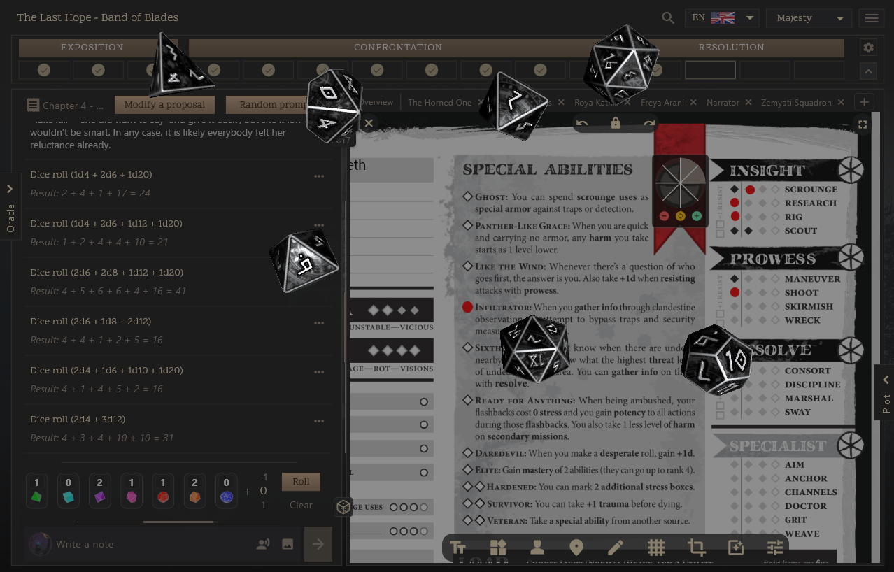Select the crop tool in the sheet toolbar
Image resolution: width=894 pixels, height=572 pixels.
(x=696, y=548)
